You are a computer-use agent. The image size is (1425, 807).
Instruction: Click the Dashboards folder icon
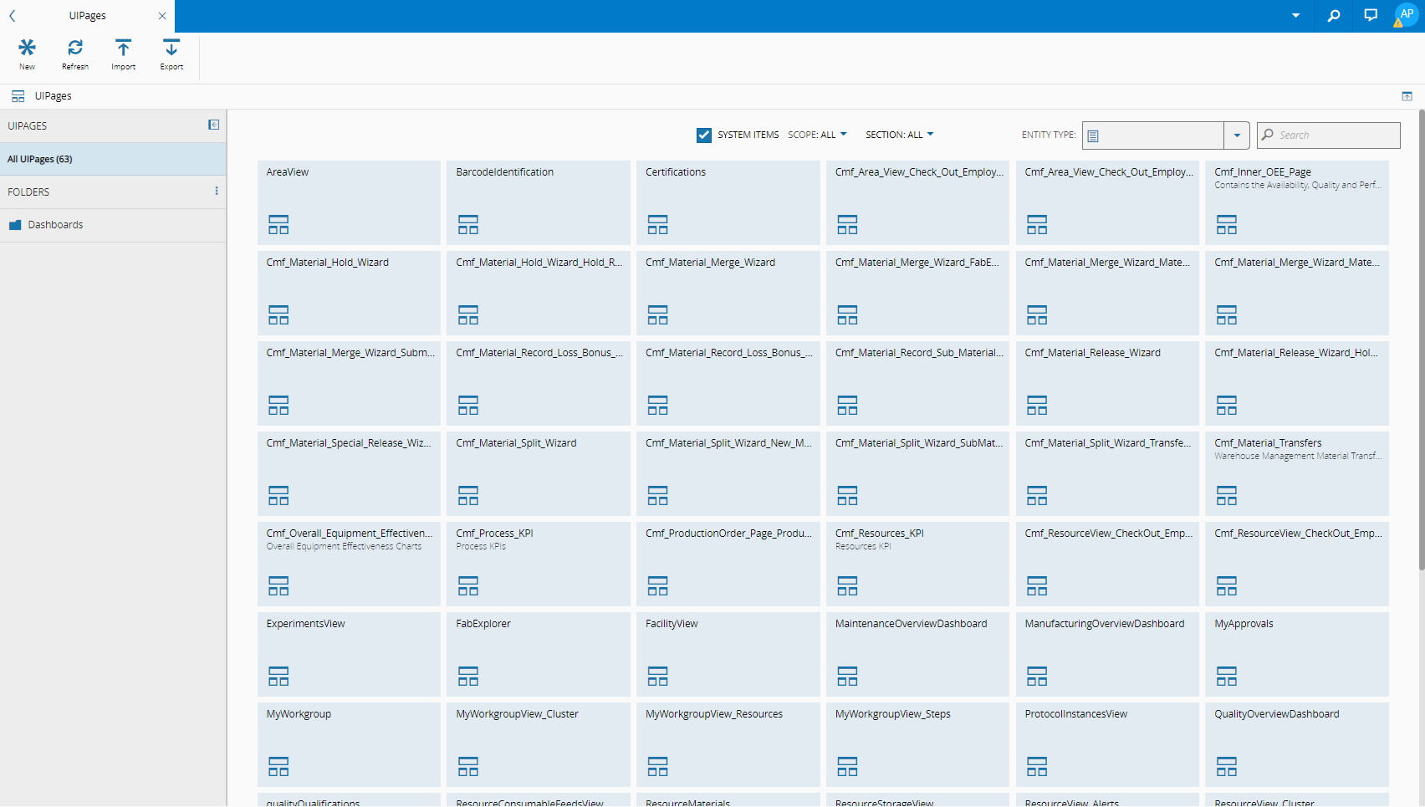pyautogui.click(x=15, y=225)
